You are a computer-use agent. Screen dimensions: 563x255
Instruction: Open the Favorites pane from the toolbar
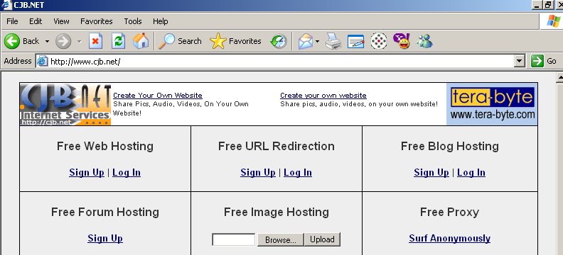click(x=235, y=41)
